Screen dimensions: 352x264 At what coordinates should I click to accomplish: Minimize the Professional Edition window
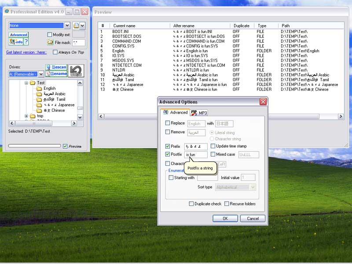[x=69, y=11]
